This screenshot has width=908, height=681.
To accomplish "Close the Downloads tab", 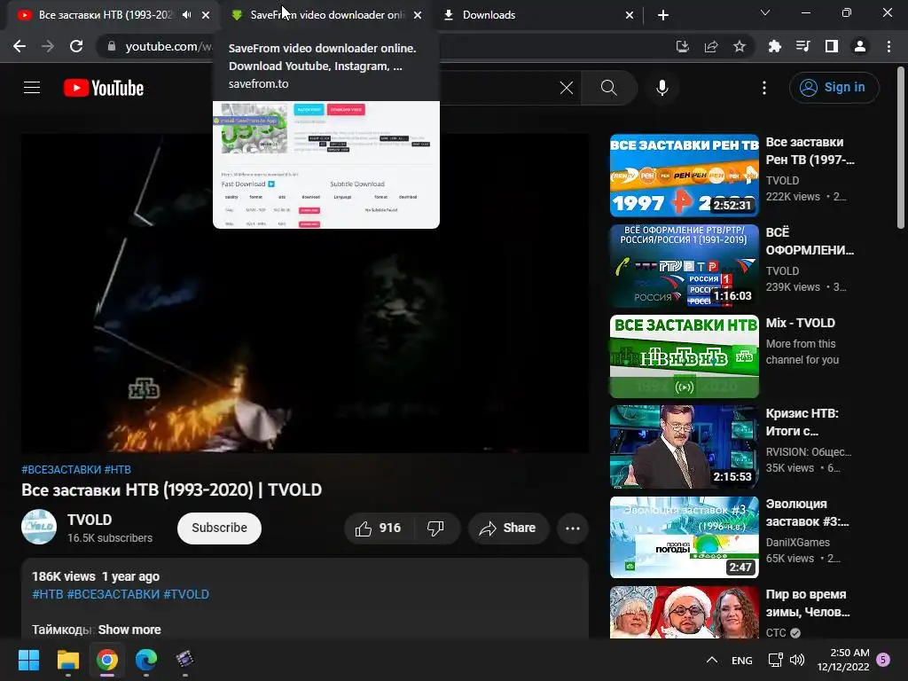I will click(x=630, y=15).
